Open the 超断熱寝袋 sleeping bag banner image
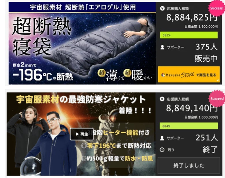This screenshot has width=225, height=178. click(x=82, y=49)
